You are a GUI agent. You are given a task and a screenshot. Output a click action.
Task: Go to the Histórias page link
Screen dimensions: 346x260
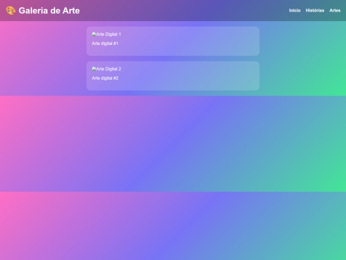click(x=315, y=10)
